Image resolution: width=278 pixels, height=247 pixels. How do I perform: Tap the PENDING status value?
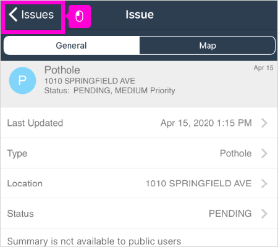230,214
